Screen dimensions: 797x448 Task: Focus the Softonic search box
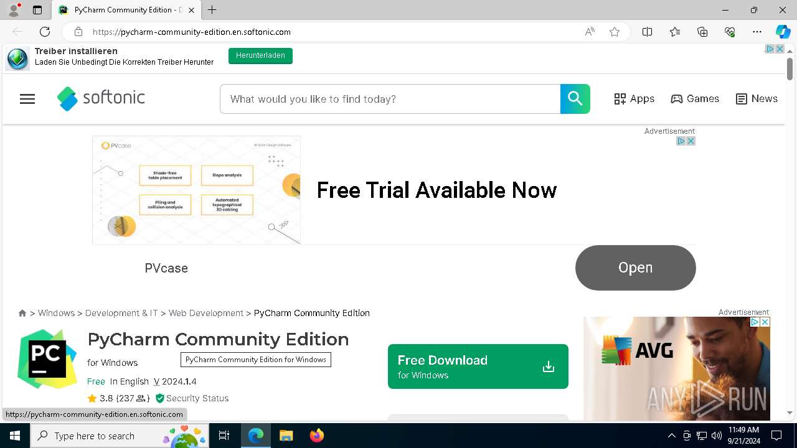[390, 99]
